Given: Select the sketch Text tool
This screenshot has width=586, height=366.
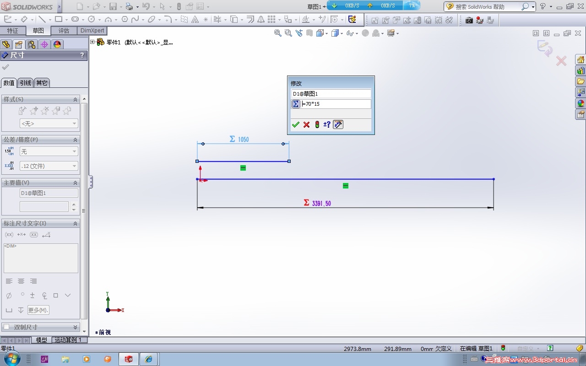Looking at the screenshot, I should 195,19.
